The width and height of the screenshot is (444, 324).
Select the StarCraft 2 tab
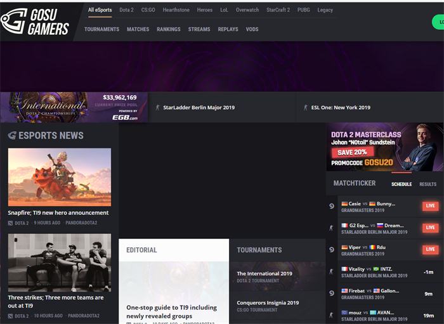[278, 10]
